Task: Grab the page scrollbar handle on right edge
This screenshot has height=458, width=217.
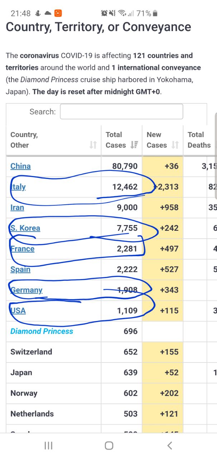Action: pyautogui.click(x=216, y=156)
